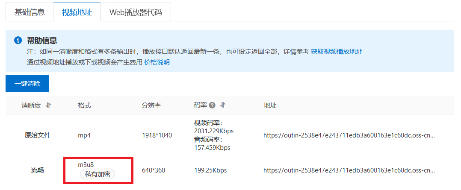Select the 原始文件 row label
The width and height of the screenshot is (461, 190).
click(x=37, y=135)
